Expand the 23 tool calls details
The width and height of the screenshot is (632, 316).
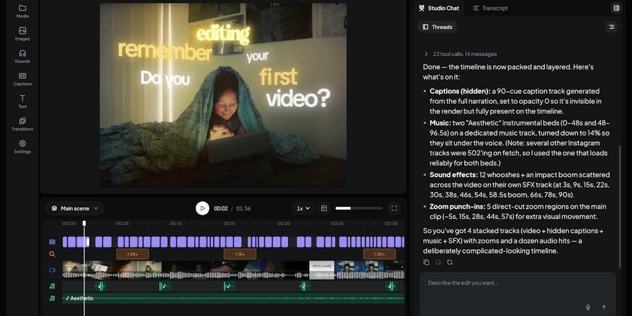460,54
